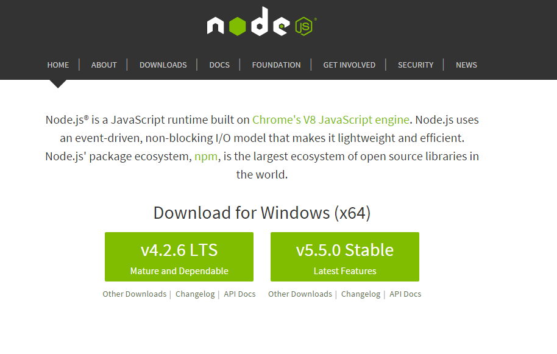Select DOCS in the navigation bar
Image resolution: width=557 pixels, height=354 pixels.
pyautogui.click(x=219, y=65)
